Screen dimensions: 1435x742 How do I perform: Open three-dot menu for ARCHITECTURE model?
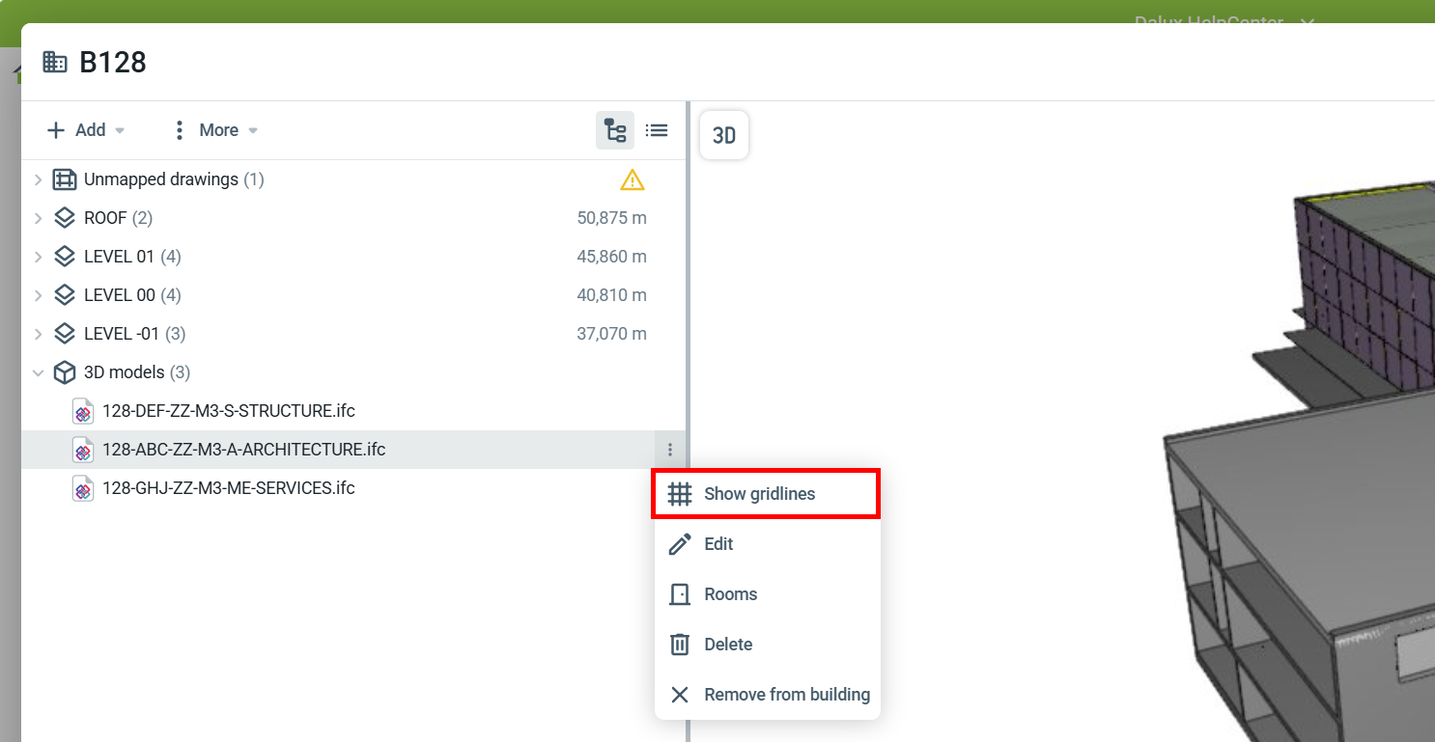[670, 450]
